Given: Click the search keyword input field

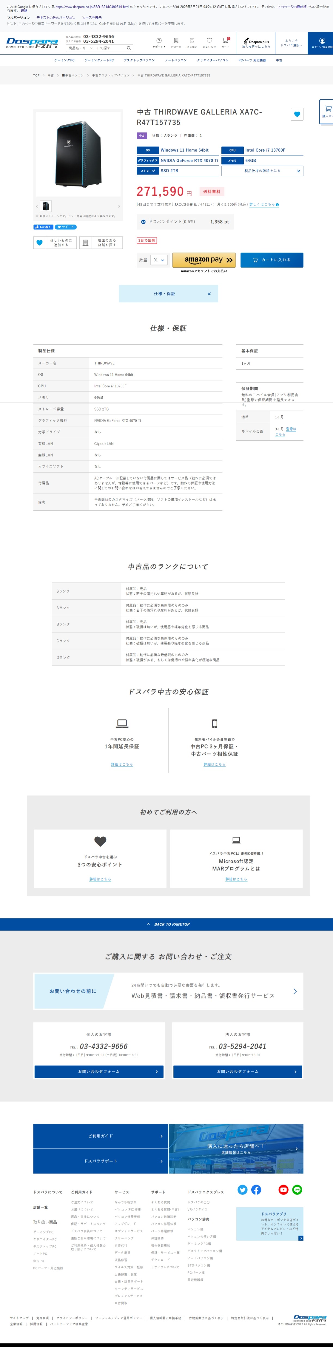Looking at the screenshot, I should click(x=96, y=48).
